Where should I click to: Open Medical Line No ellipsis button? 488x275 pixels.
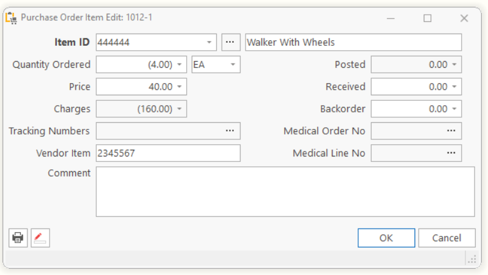pyautogui.click(x=451, y=153)
